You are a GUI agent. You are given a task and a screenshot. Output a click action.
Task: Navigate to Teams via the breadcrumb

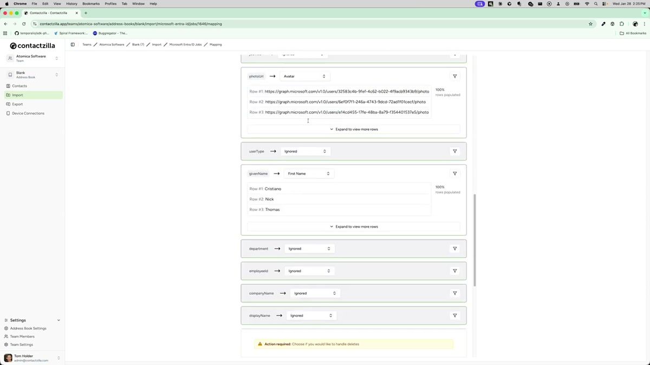pyautogui.click(x=87, y=44)
